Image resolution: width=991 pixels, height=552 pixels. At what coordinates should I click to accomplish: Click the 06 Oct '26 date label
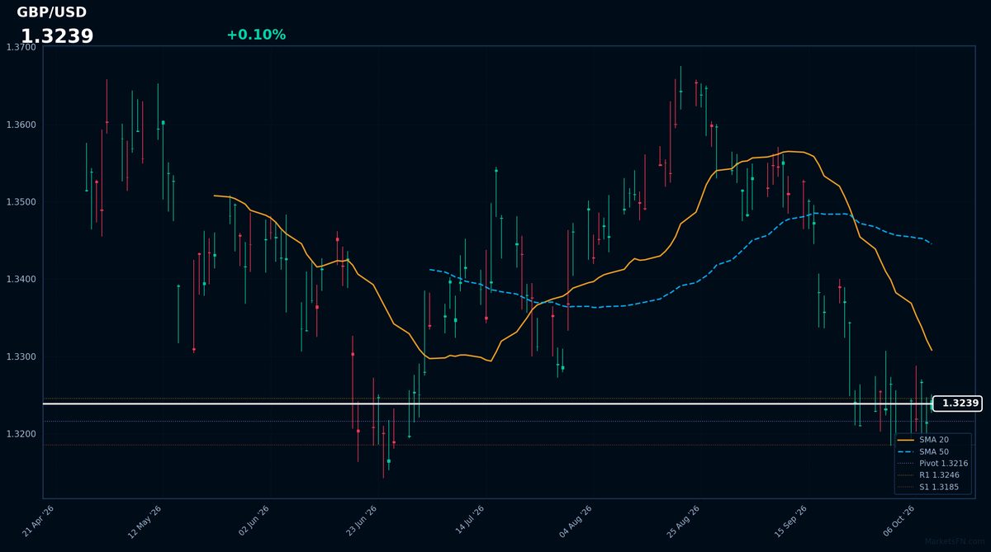(898, 521)
